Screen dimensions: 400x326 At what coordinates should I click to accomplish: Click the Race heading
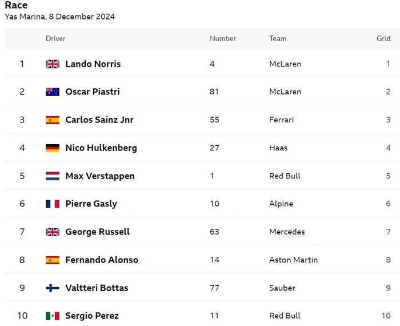(x=16, y=5)
